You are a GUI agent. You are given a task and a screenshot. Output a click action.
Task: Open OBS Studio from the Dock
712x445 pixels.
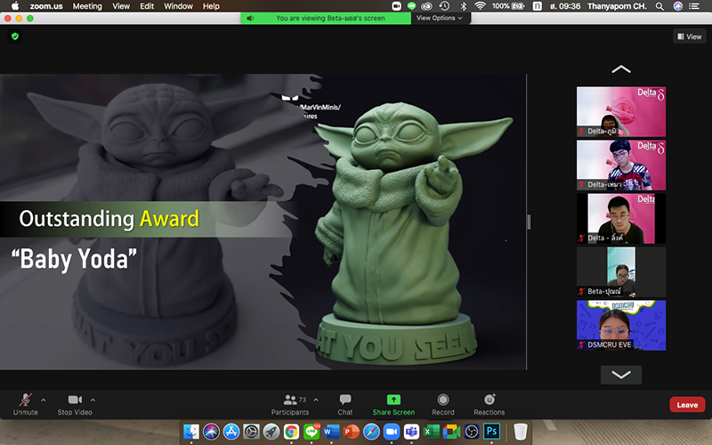[x=472, y=432]
